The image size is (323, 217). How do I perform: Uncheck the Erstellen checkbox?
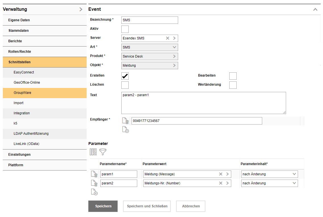125,76
